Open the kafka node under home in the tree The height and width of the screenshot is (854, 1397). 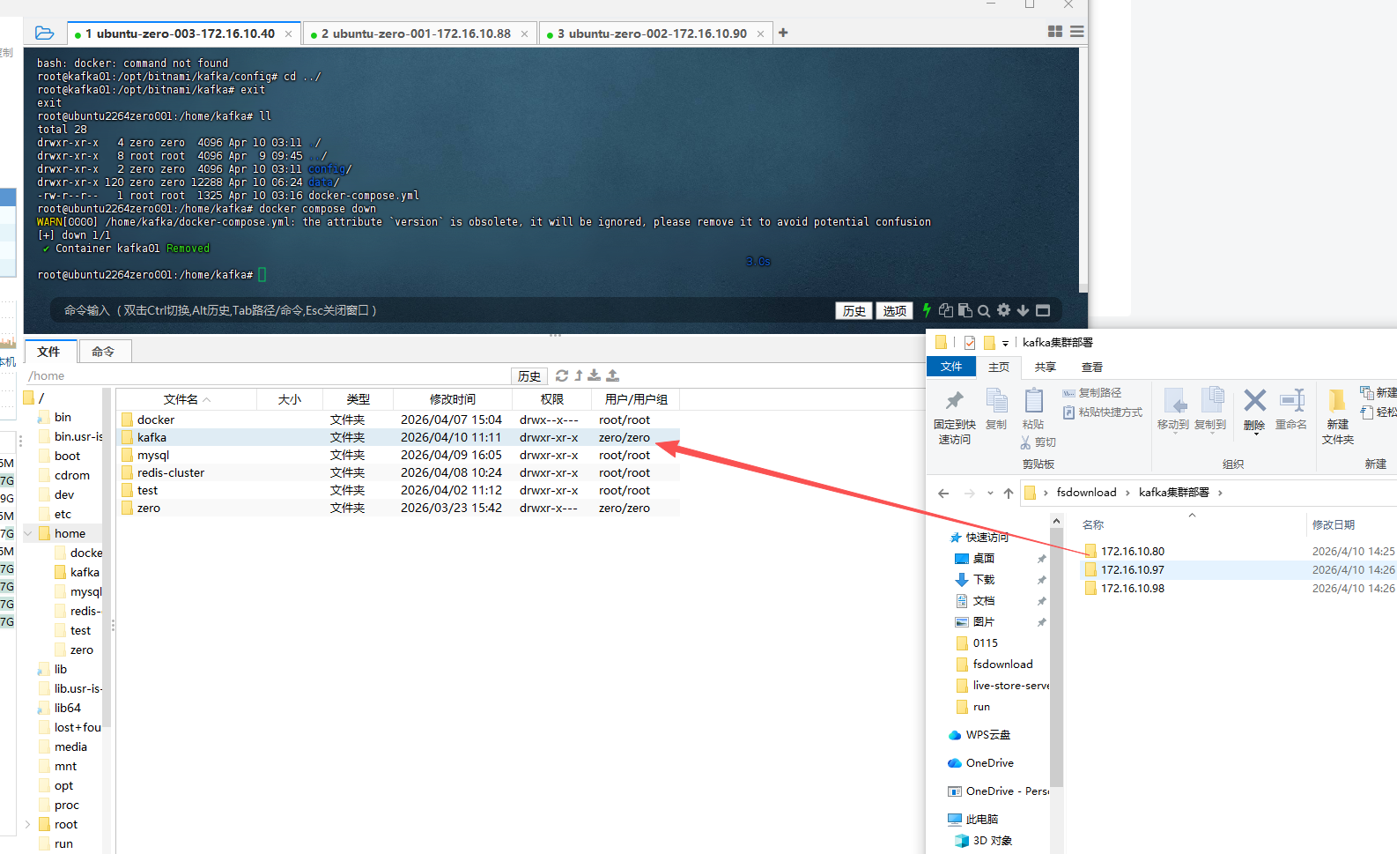(85, 572)
